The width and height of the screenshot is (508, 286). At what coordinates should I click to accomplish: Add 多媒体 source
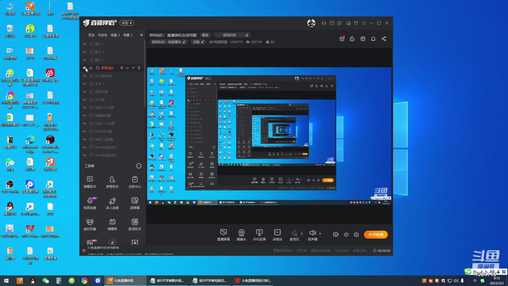click(x=277, y=235)
